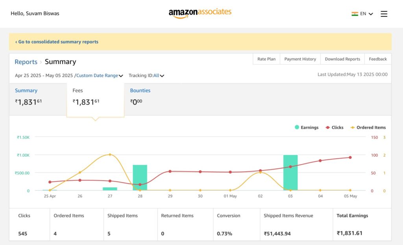Click the India flag icon

click(x=355, y=14)
